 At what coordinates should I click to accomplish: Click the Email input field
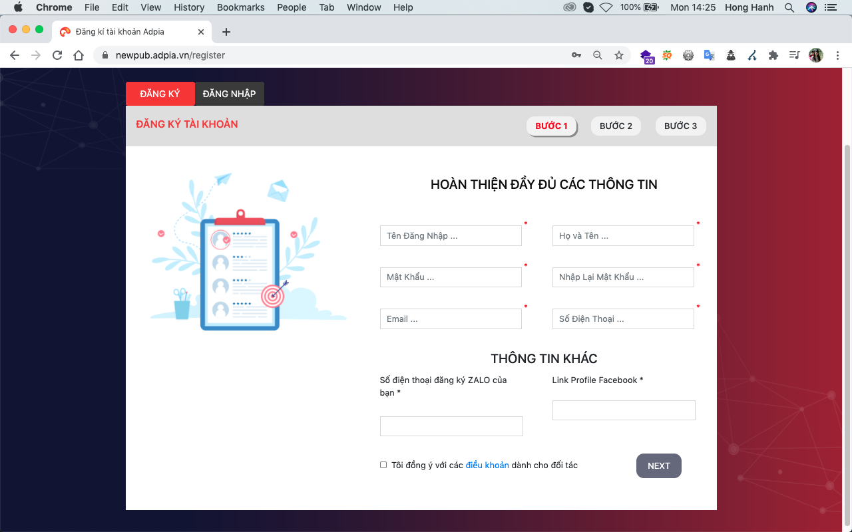point(451,319)
